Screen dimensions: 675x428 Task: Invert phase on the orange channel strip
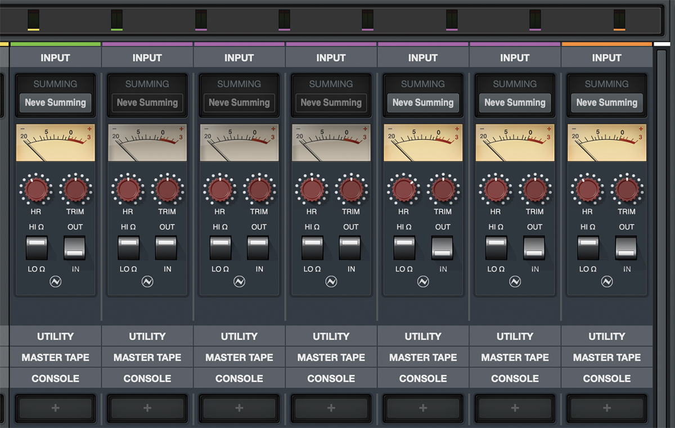tap(606, 282)
